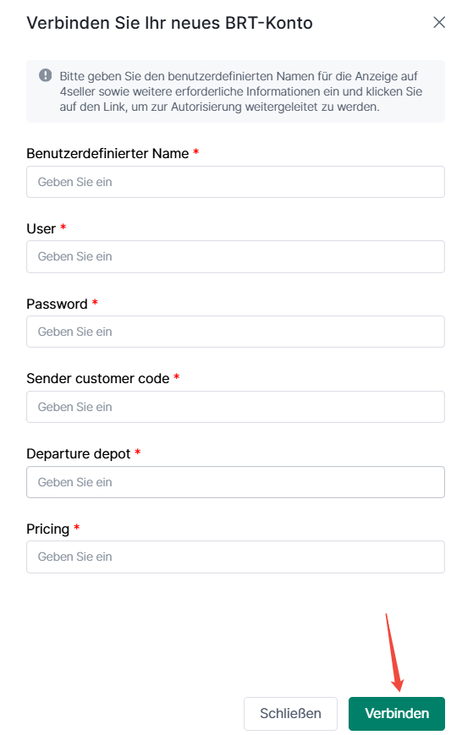Close the BRT-Konto dialog with the X icon
This screenshot has height=735, width=462.
[439, 22]
